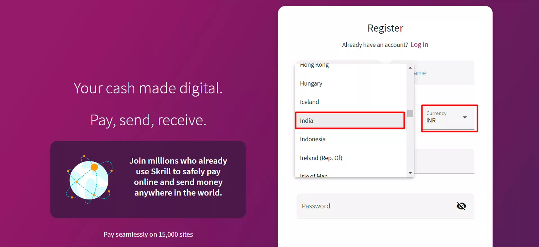
Task: Click the country list scroll-down arrow
Action: pos(410,173)
